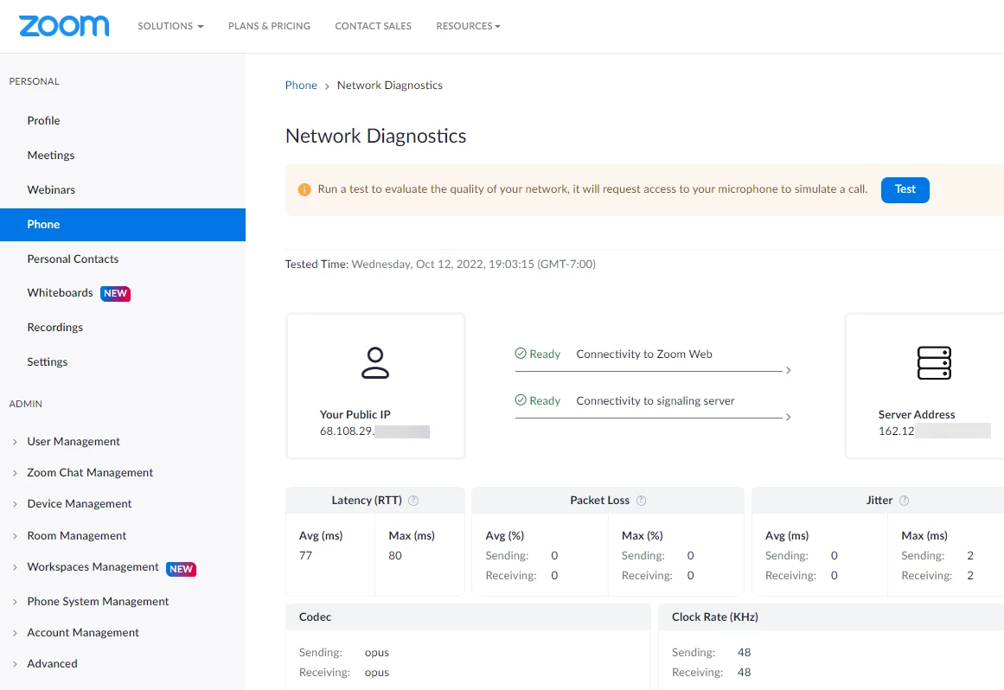Click the server icon above Server Address
Image resolution: width=1004 pixels, height=690 pixels.
[934, 363]
